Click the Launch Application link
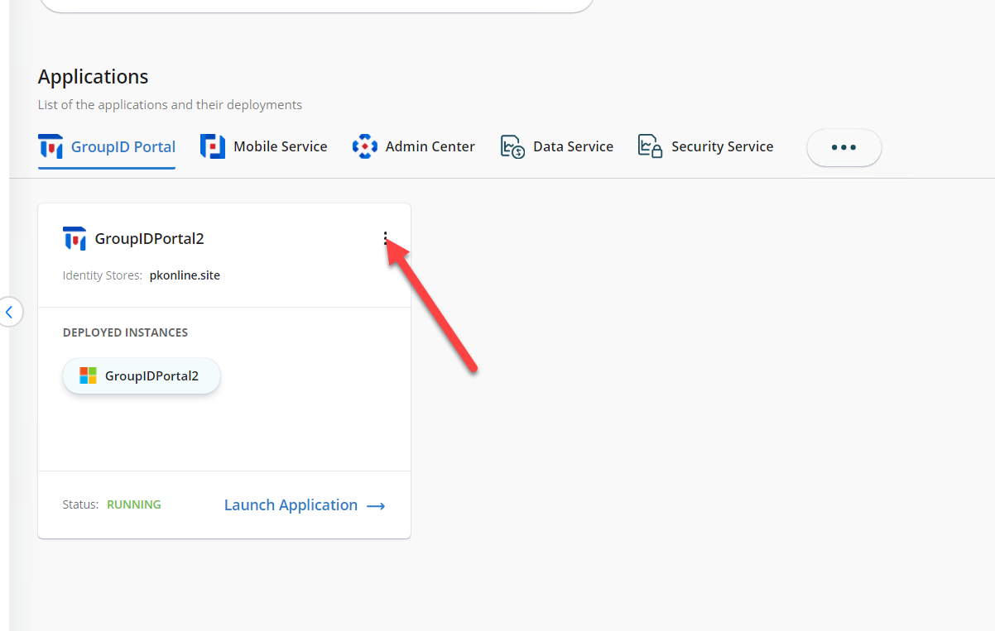995x631 pixels. [x=291, y=504]
